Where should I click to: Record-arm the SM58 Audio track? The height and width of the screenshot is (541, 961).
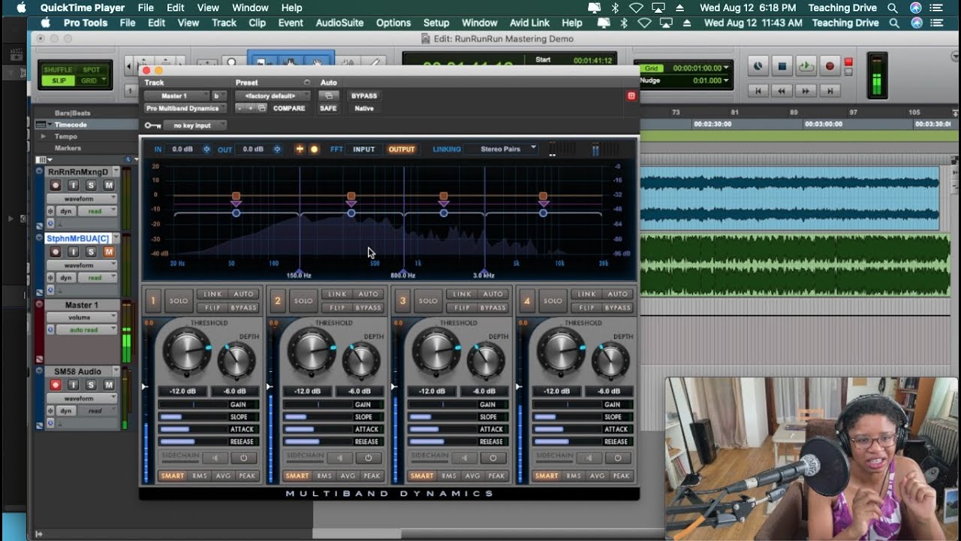(55, 385)
